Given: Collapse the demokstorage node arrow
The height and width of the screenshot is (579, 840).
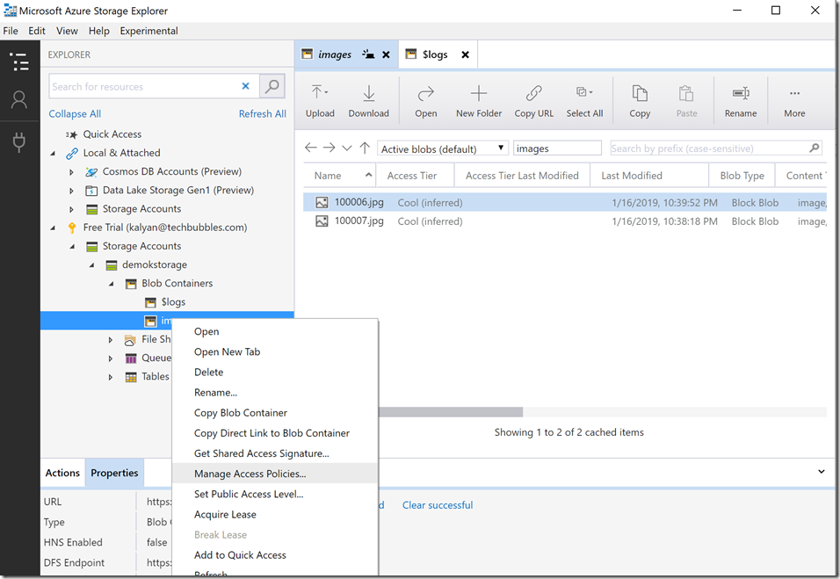Looking at the screenshot, I should (x=91, y=265).
